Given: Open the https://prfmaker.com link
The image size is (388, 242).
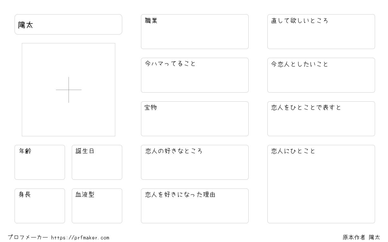Looking at the screenshot, I should click(x=80, y=238).
